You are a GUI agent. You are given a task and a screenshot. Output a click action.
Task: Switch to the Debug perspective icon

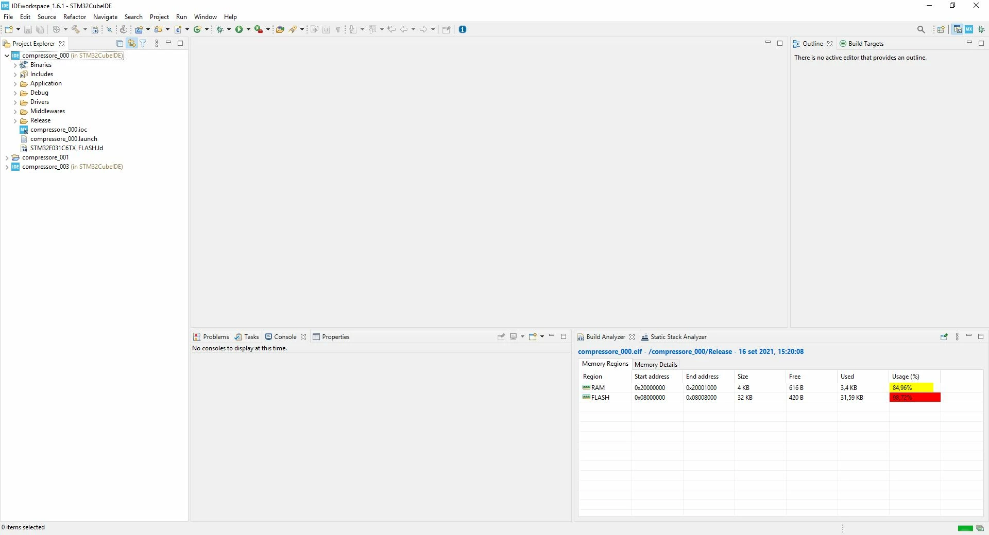981,29
